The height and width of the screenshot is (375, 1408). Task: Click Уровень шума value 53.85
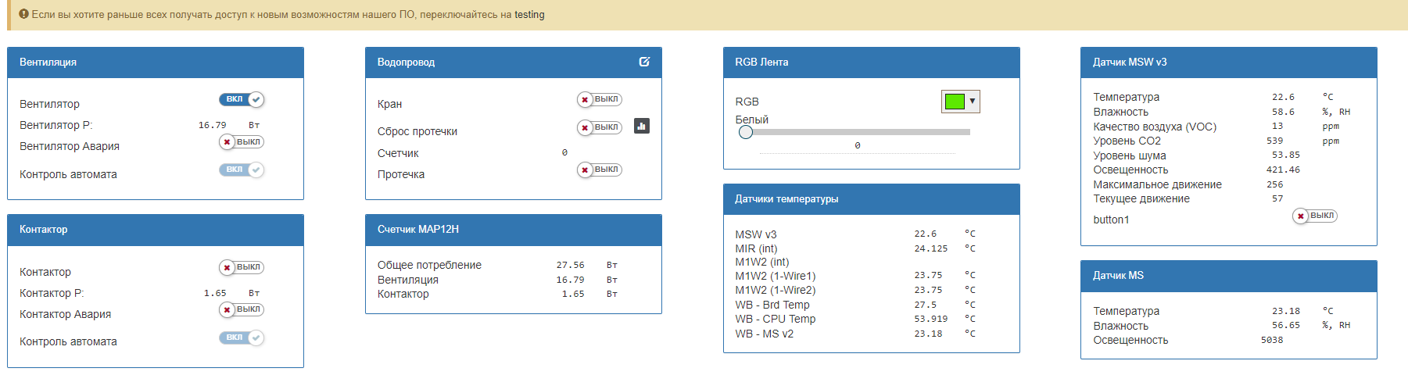tap(1286, 155)
